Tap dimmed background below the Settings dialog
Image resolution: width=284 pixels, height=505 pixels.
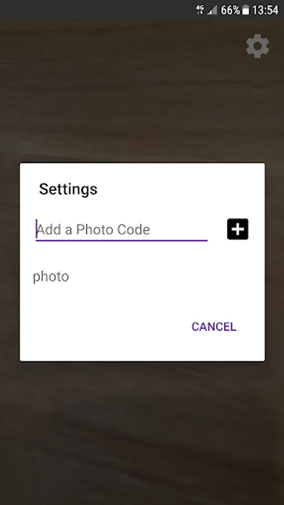pyautogui.click(x=141, y=431)
